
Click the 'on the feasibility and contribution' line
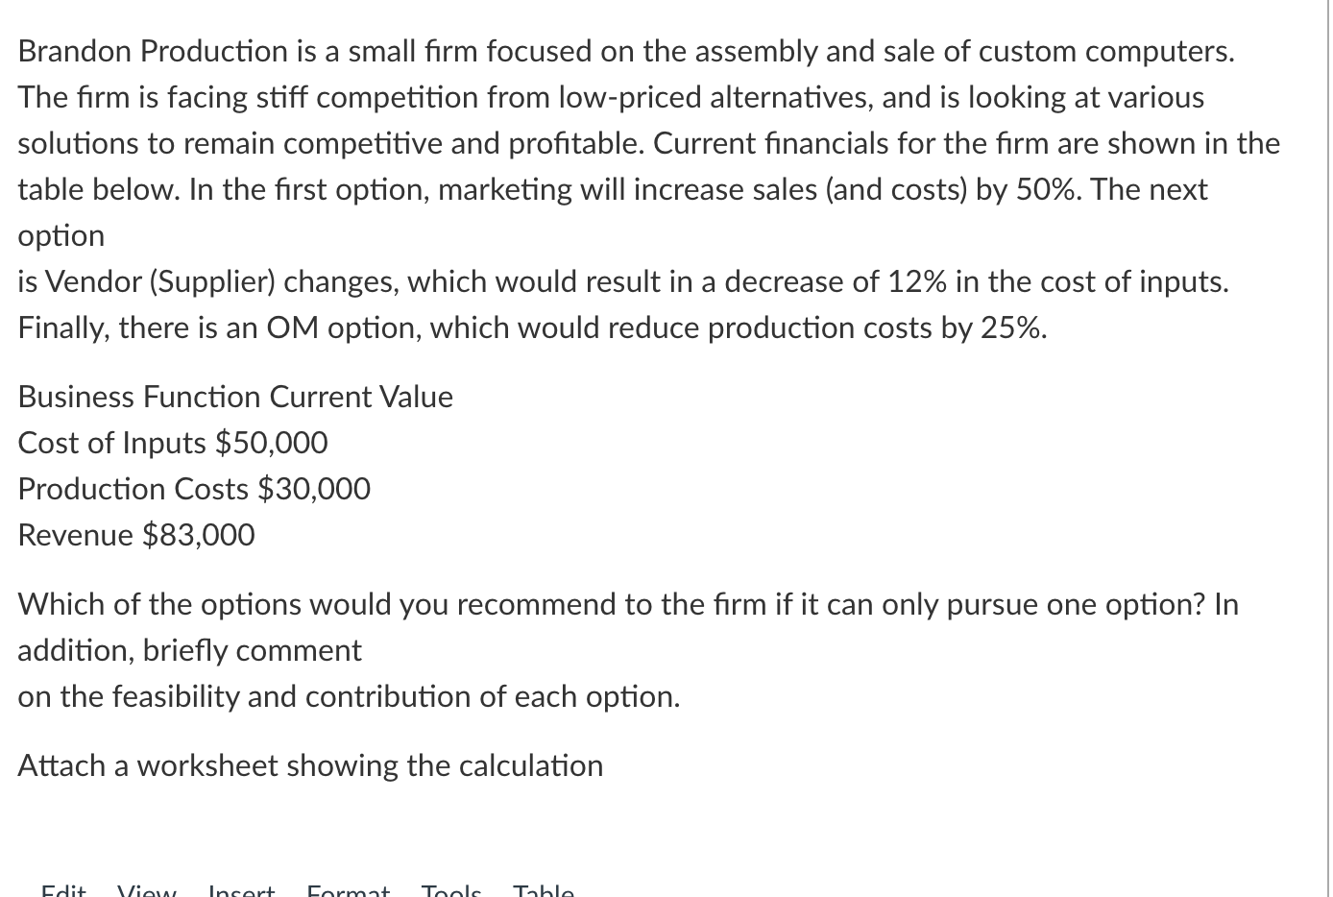tap(349, 696)
